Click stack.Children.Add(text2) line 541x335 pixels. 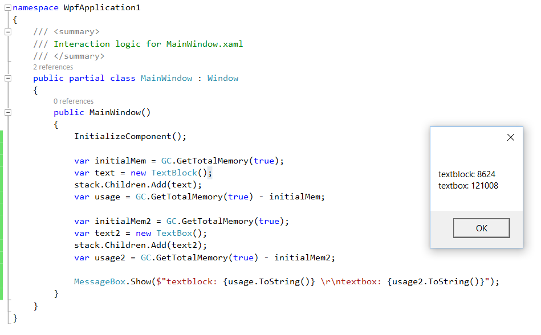coord(140,246)
